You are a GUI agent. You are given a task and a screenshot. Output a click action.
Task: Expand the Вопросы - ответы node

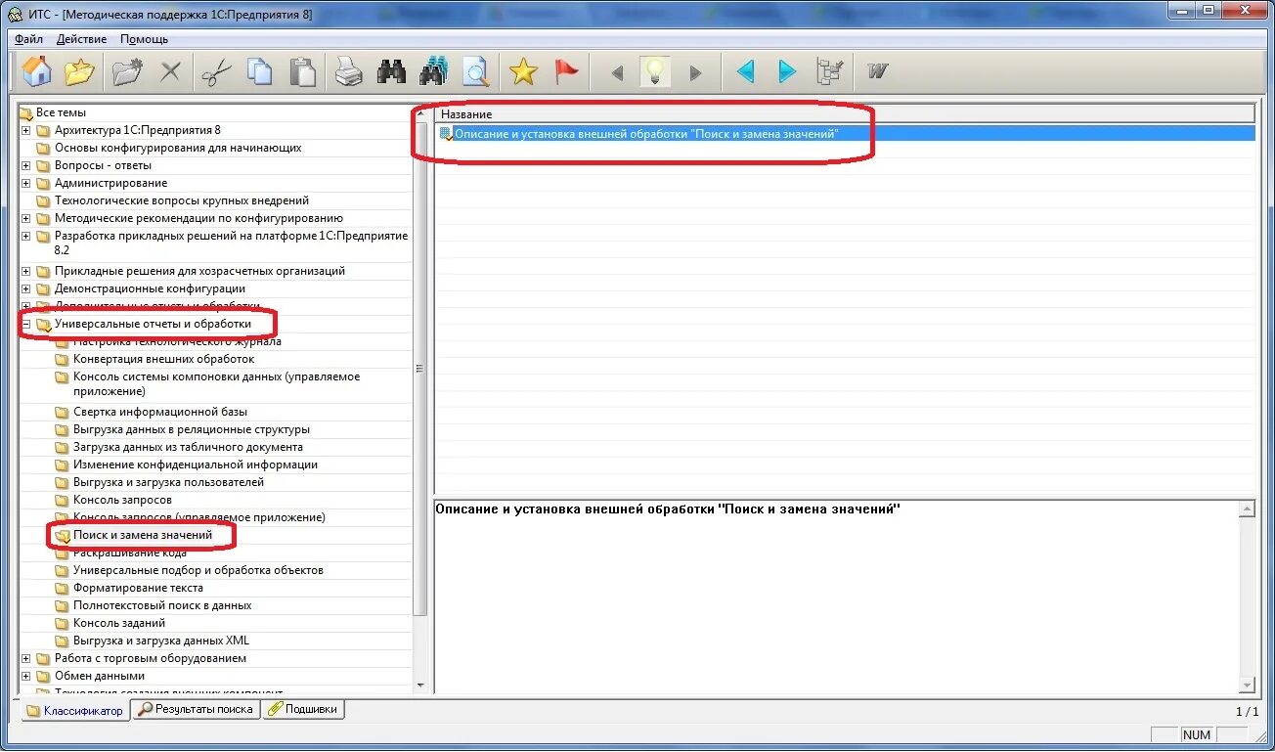tap(26, 165)
